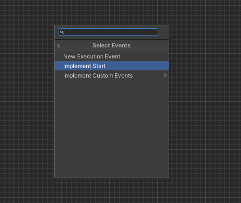Click the search magnifier icon
The image size is (241, 203).
tap(62, 32)
